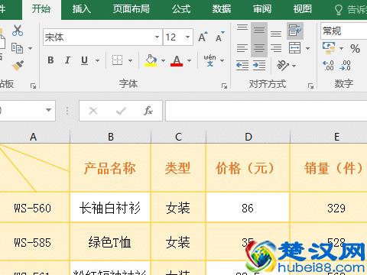Click the Cut scissors icon
367x275 pixels.
(x=18, y=31)
